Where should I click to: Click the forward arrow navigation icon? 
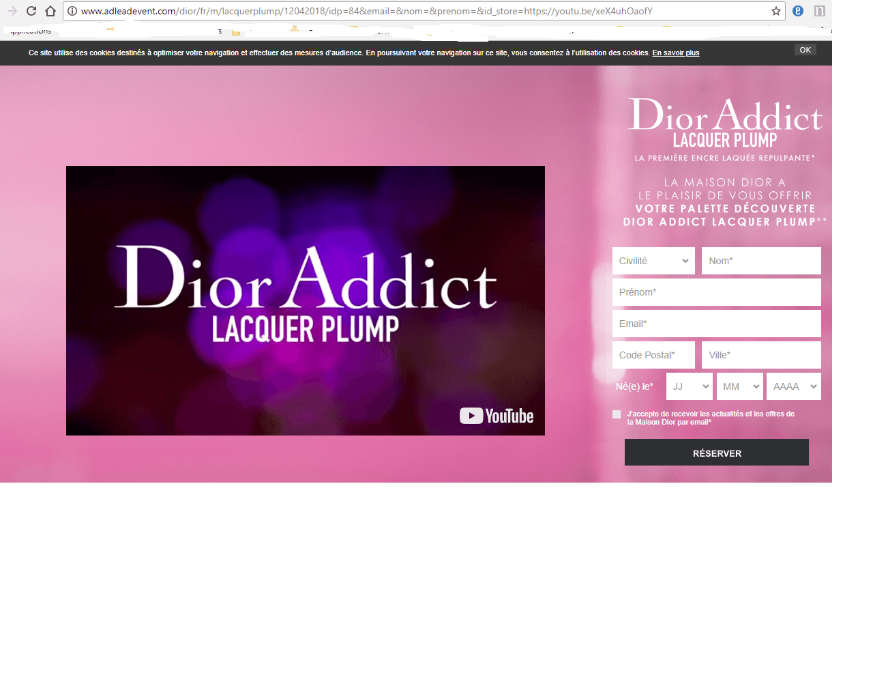[x=12, y=11]
